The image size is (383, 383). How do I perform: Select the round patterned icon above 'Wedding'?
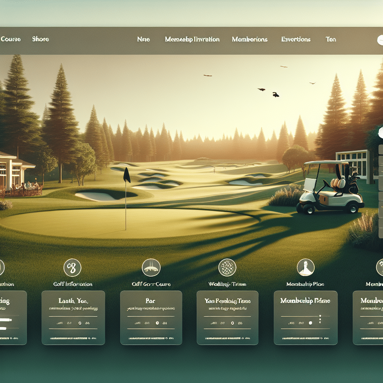[x=227, y=267]
